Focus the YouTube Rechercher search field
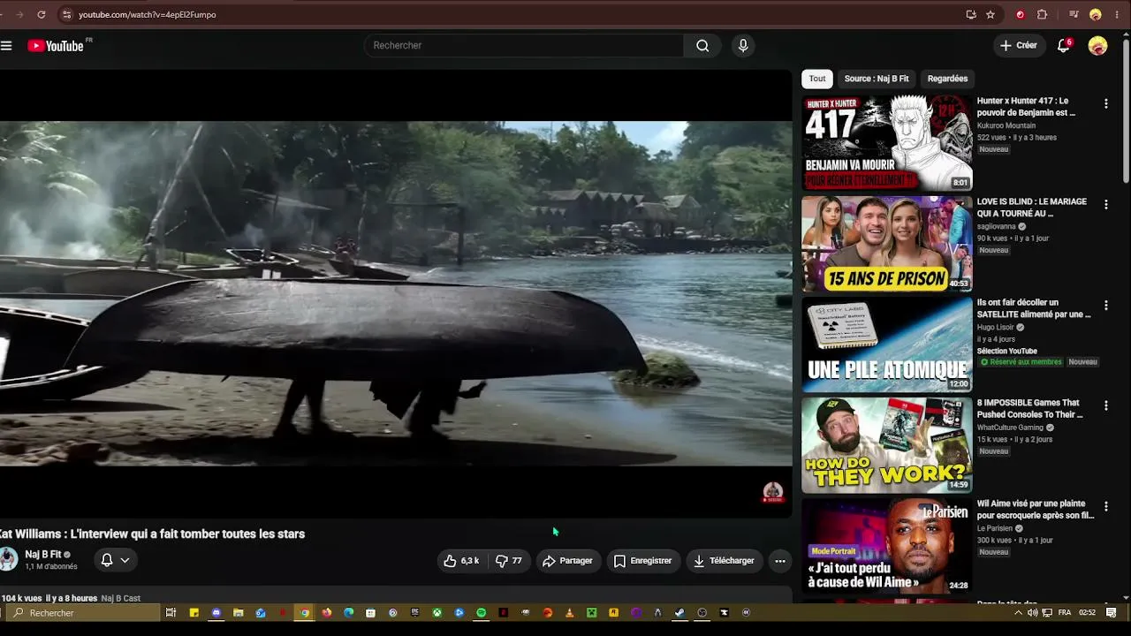The height and width of the screenshot is (636, 1131). pos(524,46)
